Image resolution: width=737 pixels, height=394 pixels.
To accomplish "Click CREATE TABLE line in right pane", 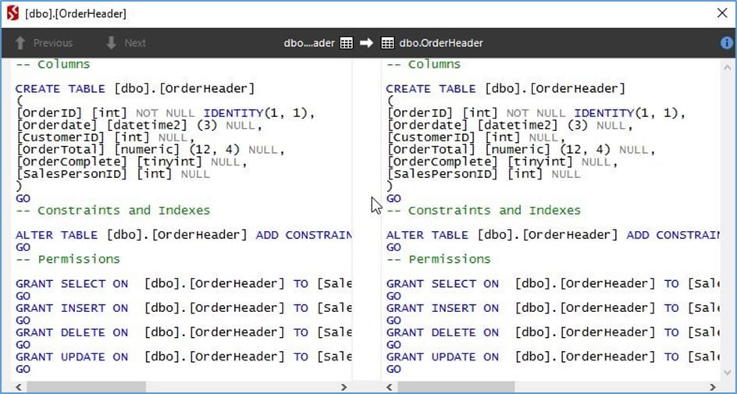I will [506, 89].
